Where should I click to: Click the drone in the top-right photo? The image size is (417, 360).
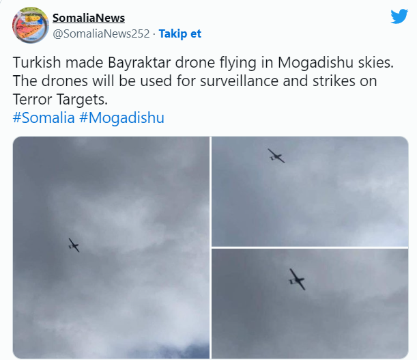(276, 156)
